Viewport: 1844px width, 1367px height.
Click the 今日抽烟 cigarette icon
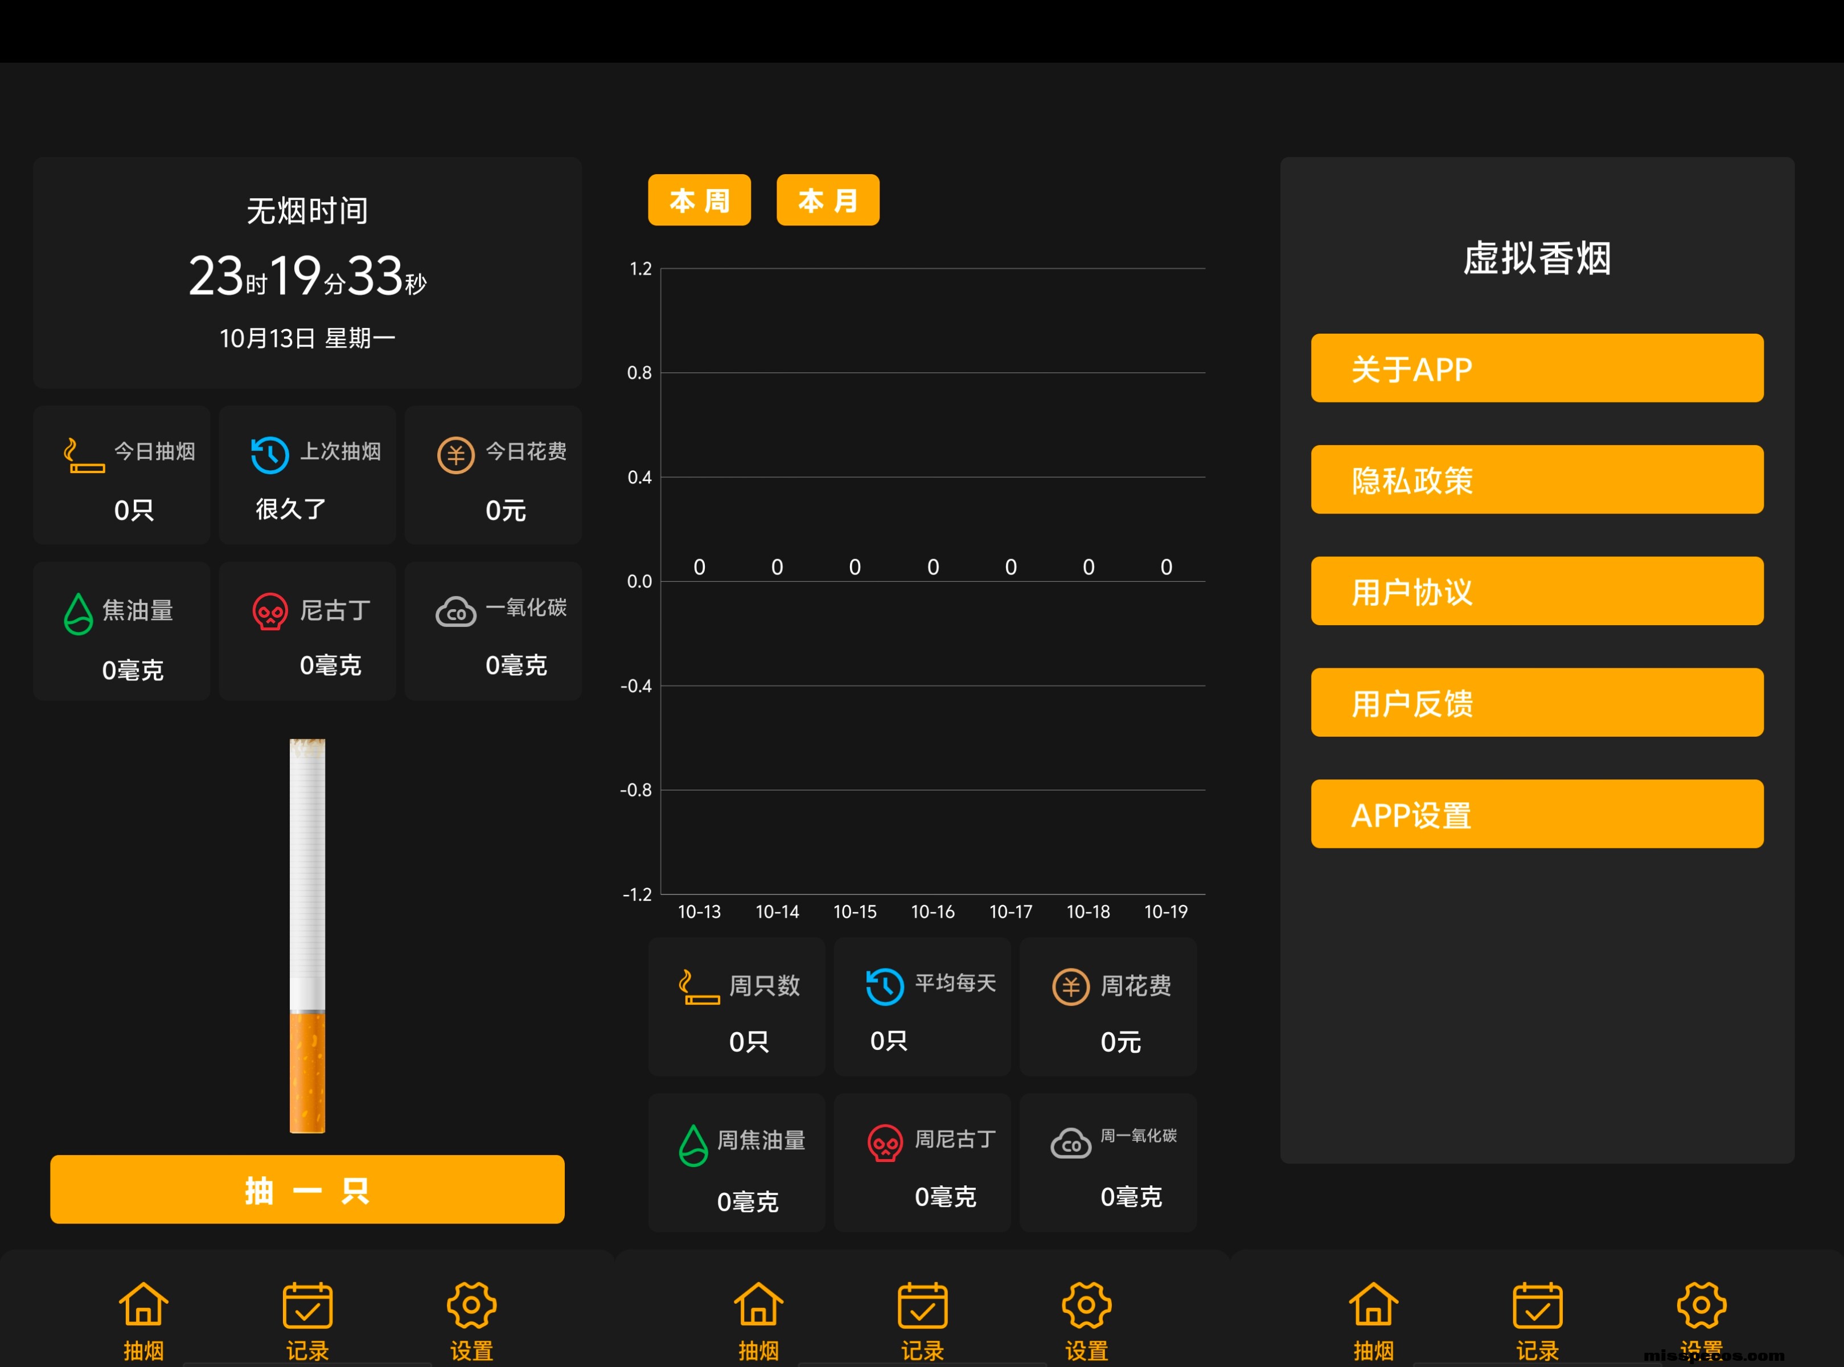(84, 455)
